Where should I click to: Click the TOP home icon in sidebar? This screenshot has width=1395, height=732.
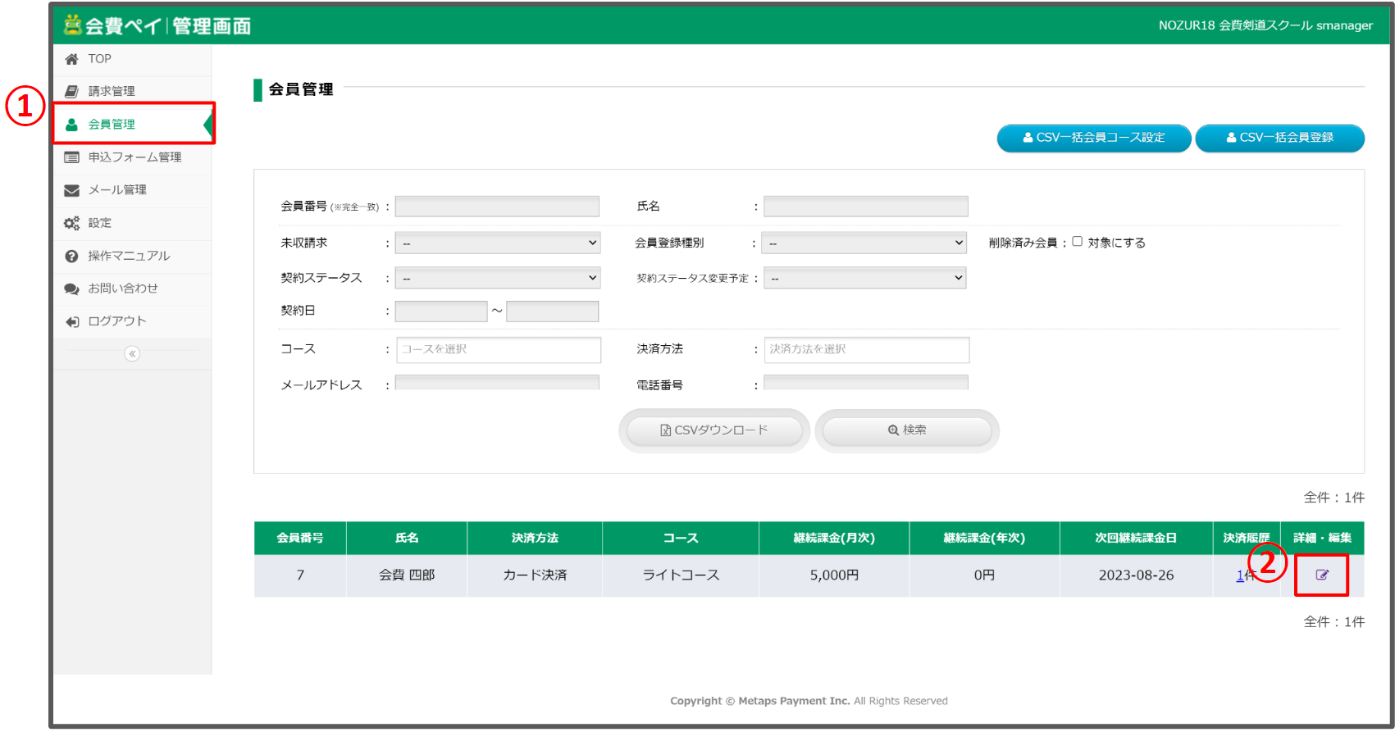click(72, 59)
